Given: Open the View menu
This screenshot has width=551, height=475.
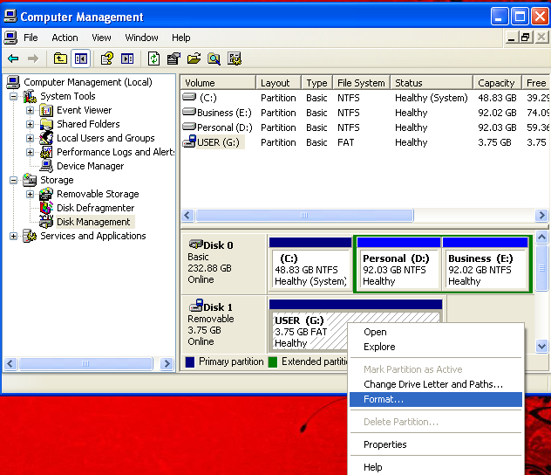Looking at the screenshot, I should [101, 38].
